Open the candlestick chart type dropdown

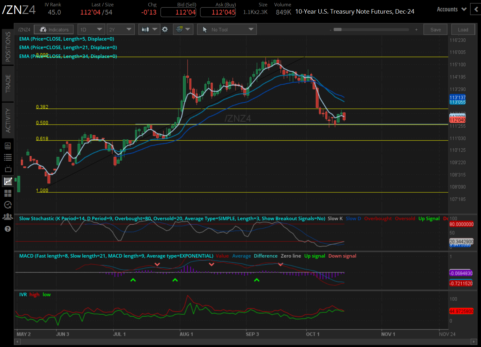coord(149,29)
